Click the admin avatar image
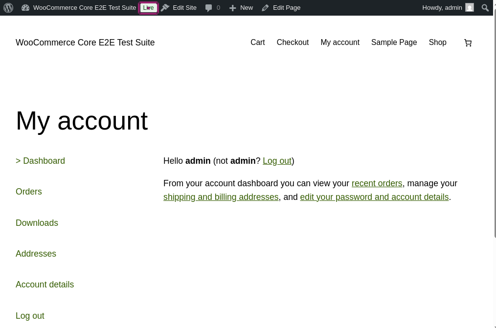 [x=470, y=8]
